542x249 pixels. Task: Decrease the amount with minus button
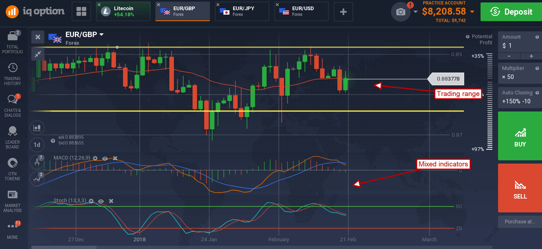pyautogui.click(x=509, y=56)
